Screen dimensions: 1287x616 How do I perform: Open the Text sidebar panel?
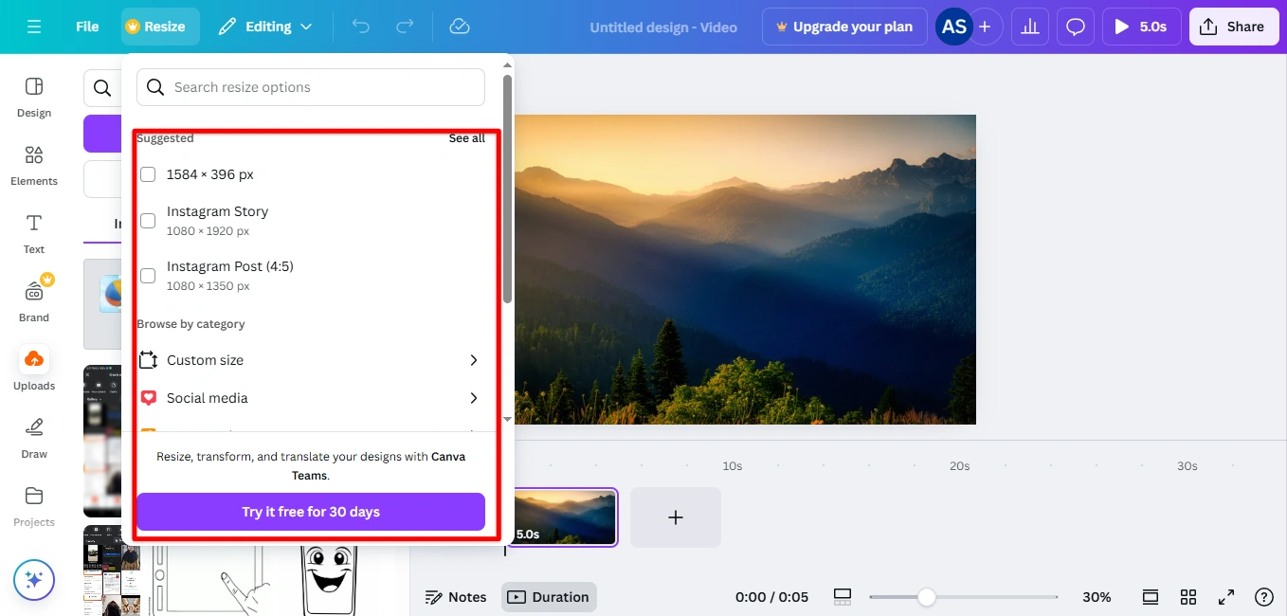click(x=34, y=234)
